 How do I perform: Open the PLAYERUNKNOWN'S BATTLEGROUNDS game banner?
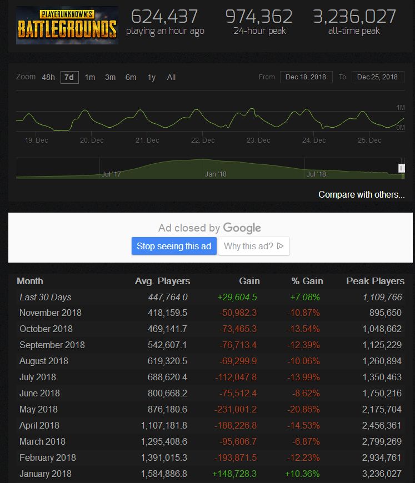click(x=67, y=25)
